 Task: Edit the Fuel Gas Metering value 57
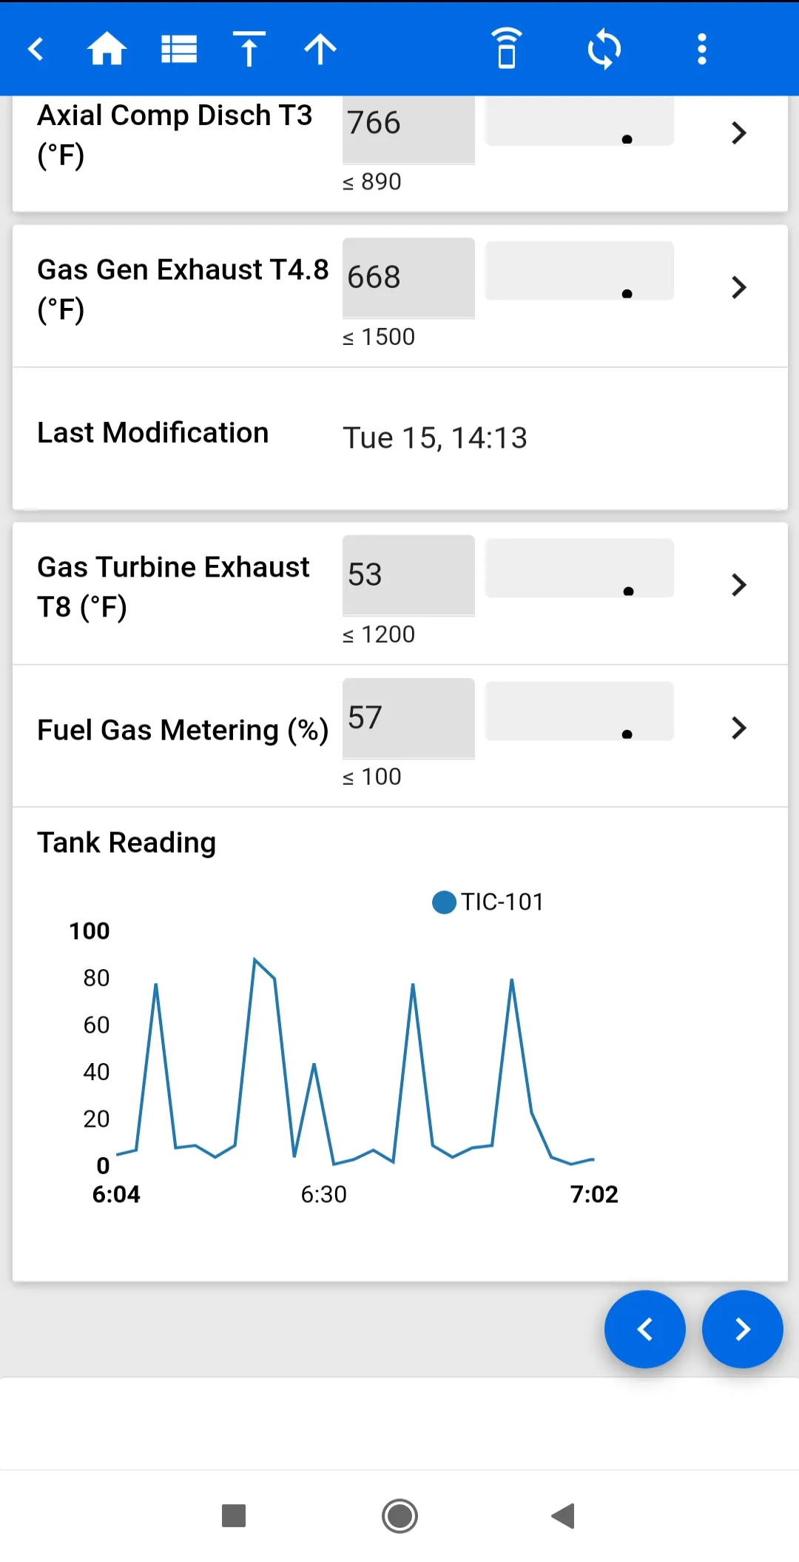click(x=408, y=719)
